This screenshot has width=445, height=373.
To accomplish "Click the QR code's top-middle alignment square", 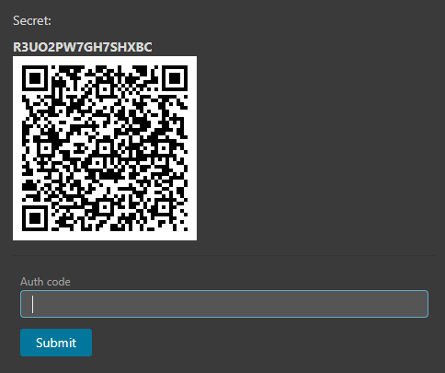I will (105, 89).
